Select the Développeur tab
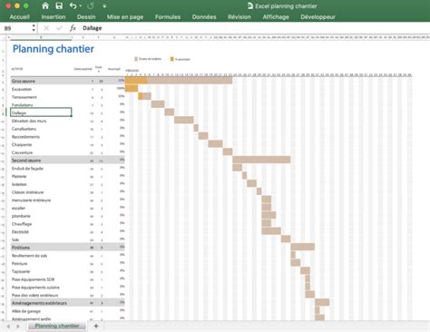Image resolution: width=430 pixels, height=332 pixels. 318,17
